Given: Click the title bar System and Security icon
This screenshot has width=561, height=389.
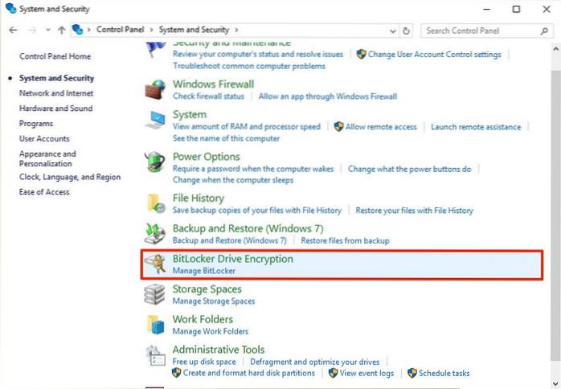Looking at the screenshot, I should point(10,8).
